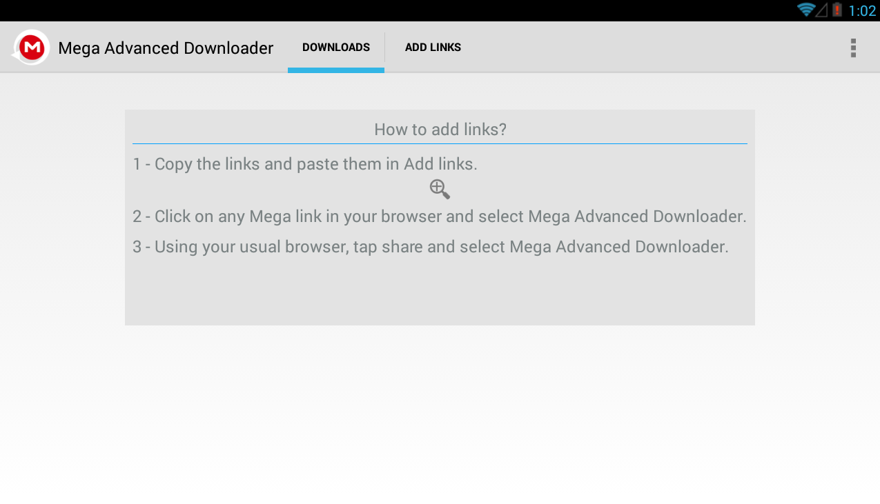
Task: Select step 2 'Click on any Mega link' text
Action: coord(440,216)
